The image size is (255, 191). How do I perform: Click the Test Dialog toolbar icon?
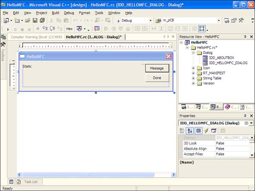tap(97, 29)
